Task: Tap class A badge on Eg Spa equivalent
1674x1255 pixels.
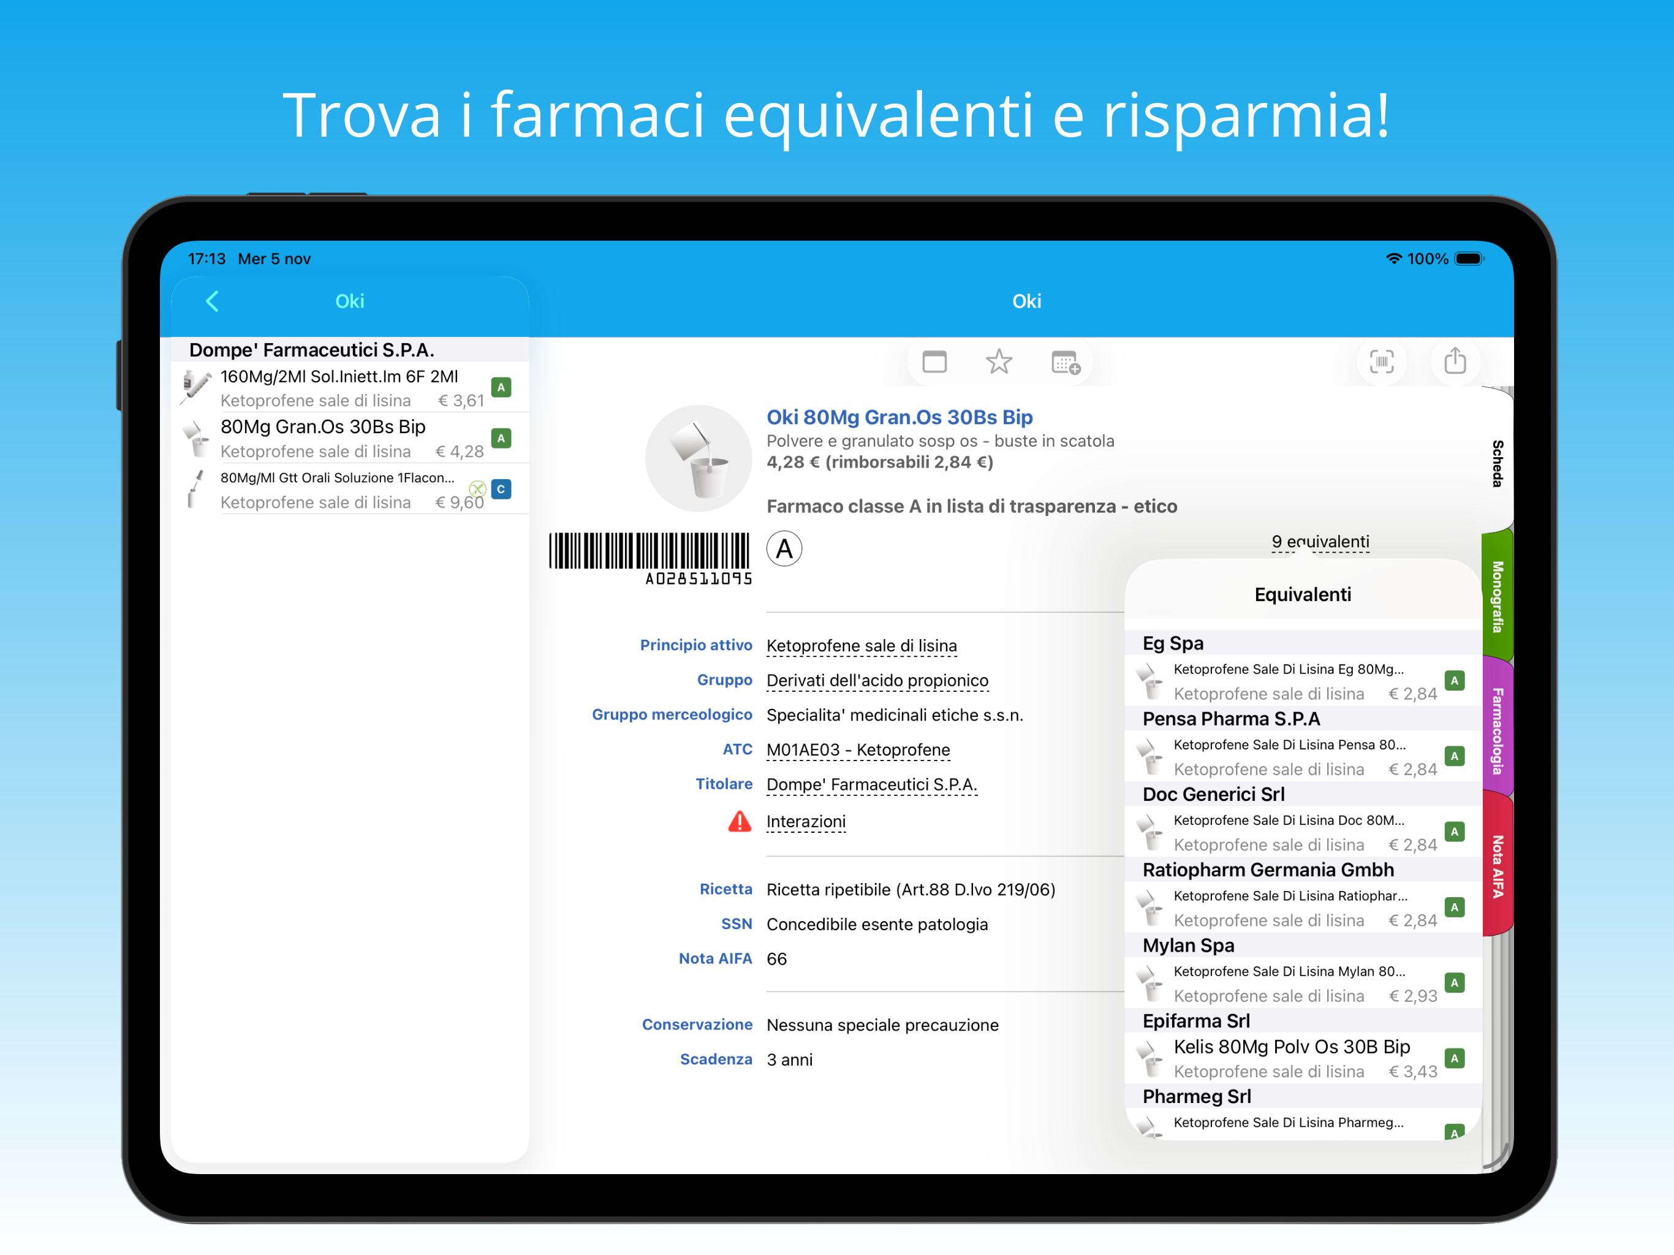Action: (x=1454, y=680)
